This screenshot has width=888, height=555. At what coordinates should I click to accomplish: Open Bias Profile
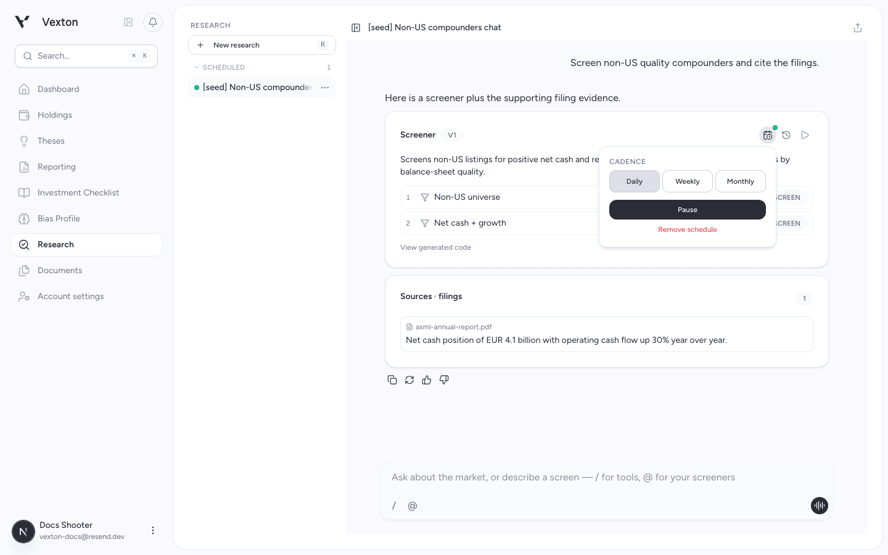(86, 218)
